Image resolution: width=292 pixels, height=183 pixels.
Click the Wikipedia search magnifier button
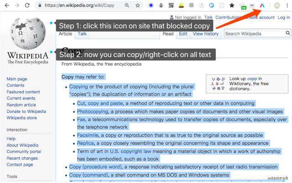288,33
